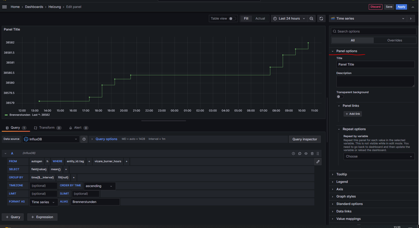The image size is (419, 228).
Task: Click the ALIAS Brennerstunden input field
Action: click(95, 202)
